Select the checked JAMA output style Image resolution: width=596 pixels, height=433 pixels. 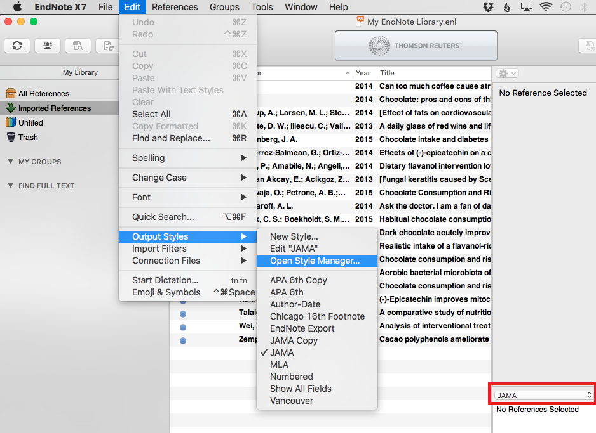[x=317, y=352]
